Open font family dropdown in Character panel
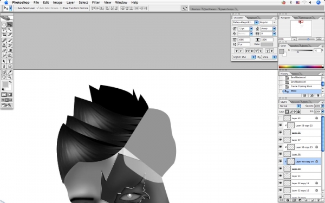 (x=256, y=22)
